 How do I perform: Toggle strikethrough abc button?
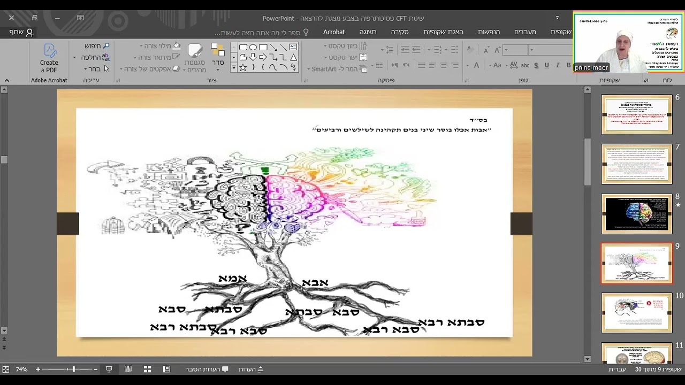click(x=525, y=65)
